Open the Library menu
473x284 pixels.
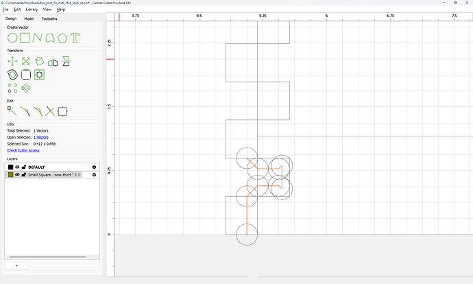(x=32, y=10)
